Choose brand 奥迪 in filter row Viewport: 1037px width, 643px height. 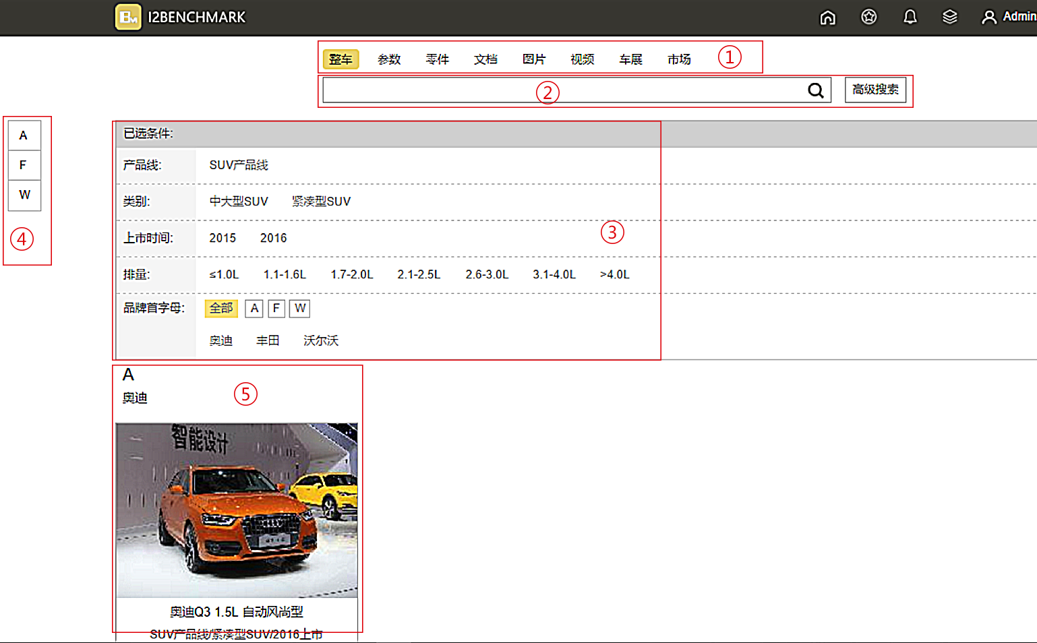(x=221, y=341)
